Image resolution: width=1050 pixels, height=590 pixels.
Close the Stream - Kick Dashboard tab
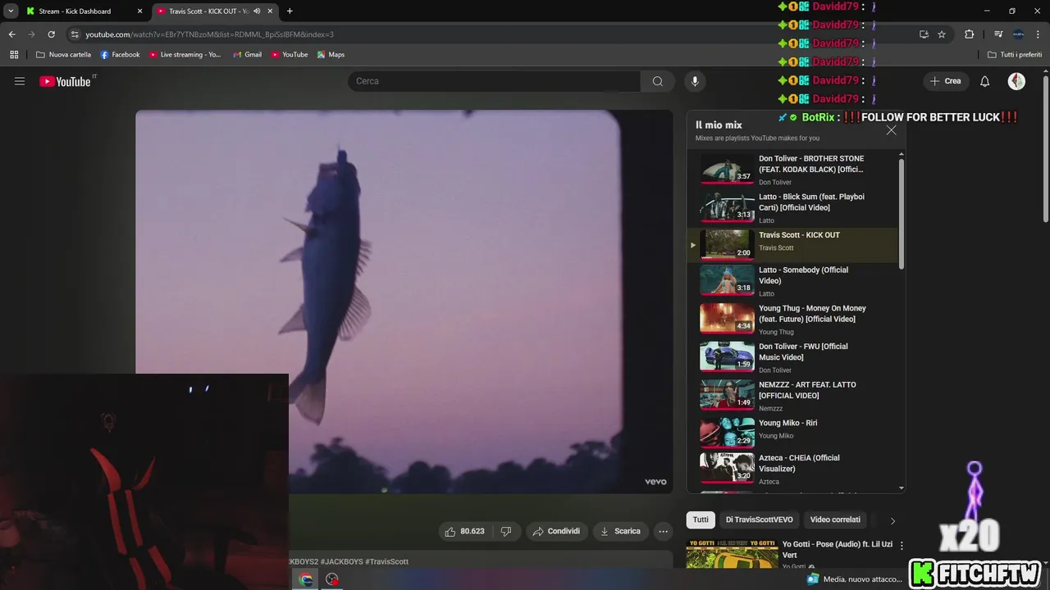click(x=139, y=11)
